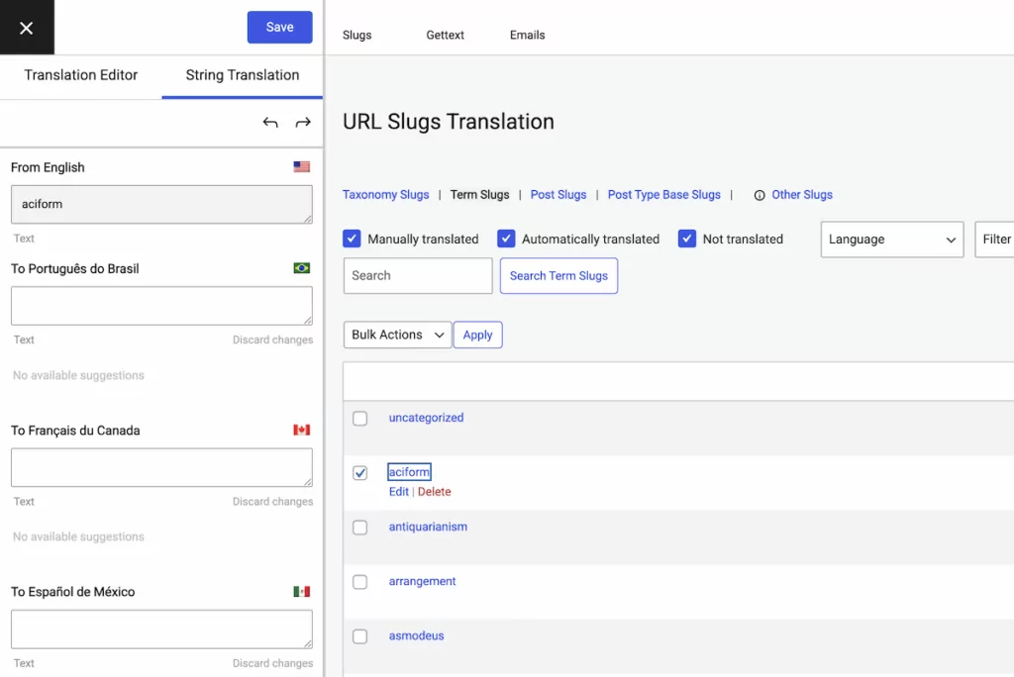The image size is (1014, 677).
Task: Open the arrangement slug link
Action: [x=422, y=581]
